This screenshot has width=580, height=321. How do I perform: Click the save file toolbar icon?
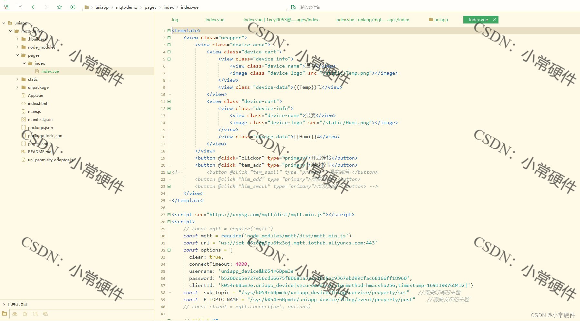(20, 7)
